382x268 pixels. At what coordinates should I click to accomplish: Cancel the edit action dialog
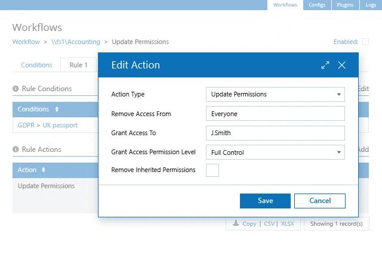click(x=320, y=201)
